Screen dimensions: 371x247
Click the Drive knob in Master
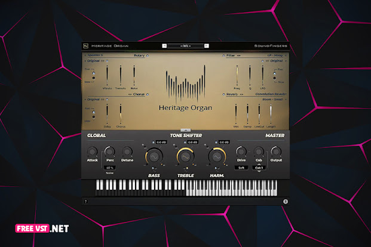[241, 152]
